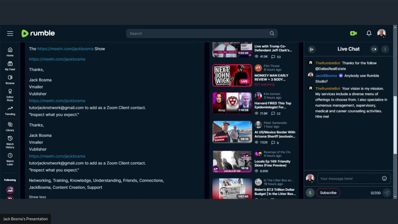Image resolution: width=398 pixels, height=224 pixels.
Task: Click TheRumbleBot name on follow message
Action: pos(328,63)
